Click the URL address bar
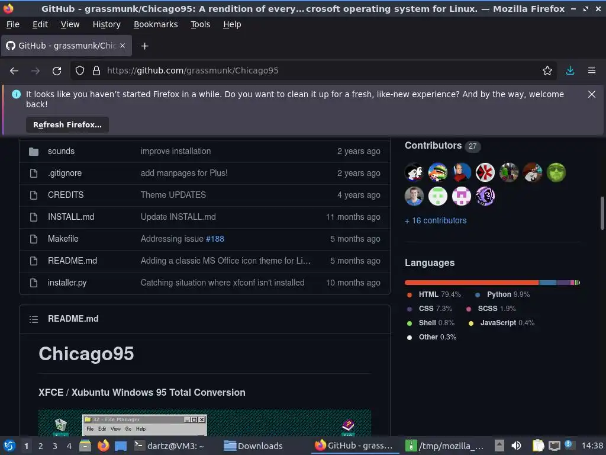606x455 pixels. [x=313, y=71]
